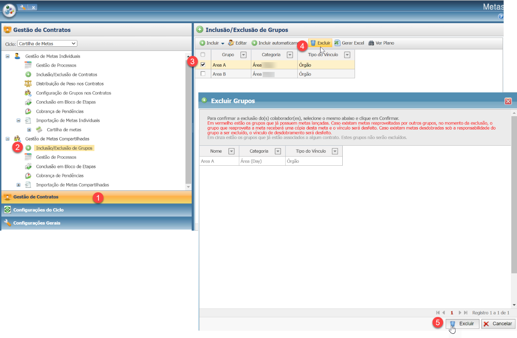
Task: Click the Cartilha de metas tree icon
Action: point(39,130)
